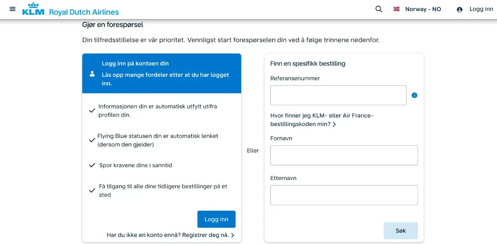Click the 'Eller' separator label
The width and height of the screenshot is (497, 244).
pyautogui.click(x=253, y=151)
